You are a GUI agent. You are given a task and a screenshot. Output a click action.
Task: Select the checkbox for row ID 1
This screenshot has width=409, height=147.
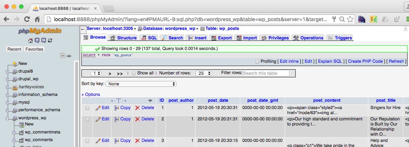pos(87,108)
